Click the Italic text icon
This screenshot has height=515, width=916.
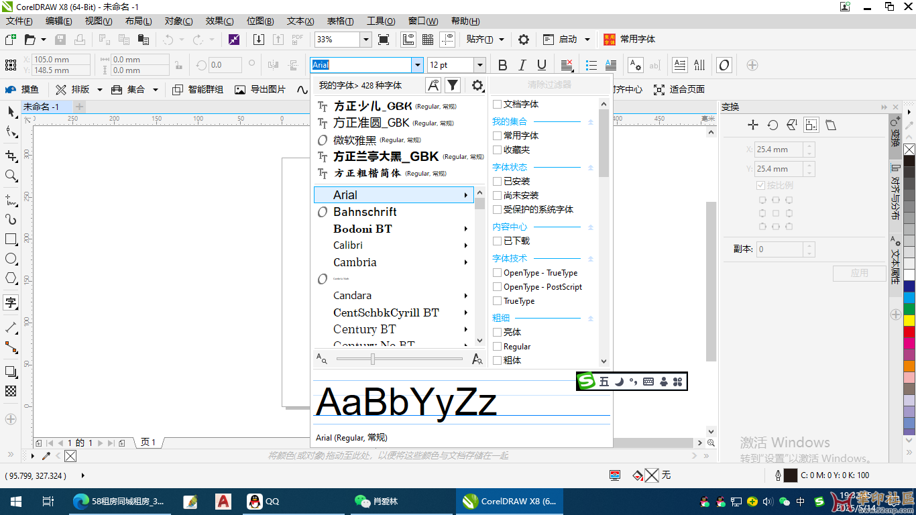coord(522,65)
